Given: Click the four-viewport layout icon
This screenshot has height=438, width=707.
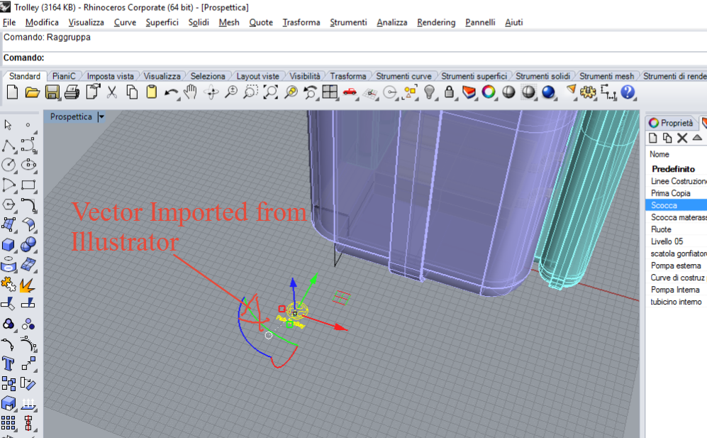Looking at the screenshot, I should 330,92.
